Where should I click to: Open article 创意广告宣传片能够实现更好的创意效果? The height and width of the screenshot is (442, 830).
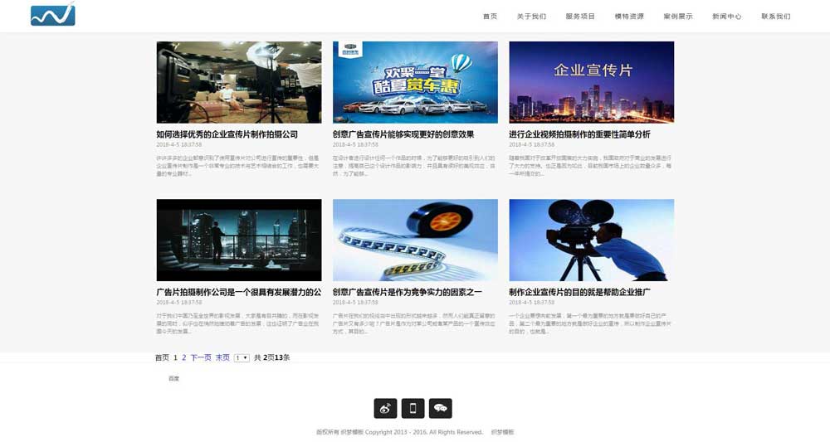(x=403, y=134)
